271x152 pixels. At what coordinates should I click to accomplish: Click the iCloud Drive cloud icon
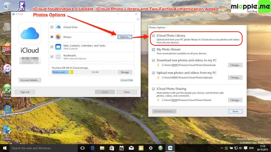58,27
